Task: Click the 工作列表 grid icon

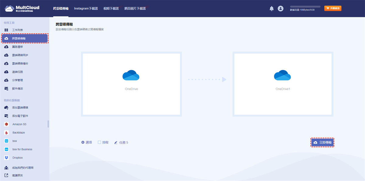Action: click(x=6, y=30)
